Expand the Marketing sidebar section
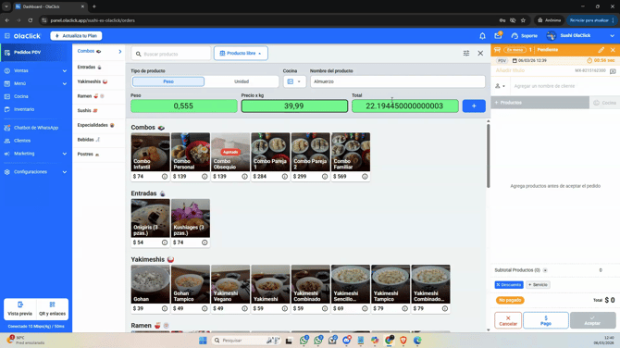Screen dimensions: 620x348 (x=36, y=154)
